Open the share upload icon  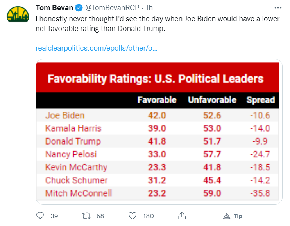click(182, 216)
